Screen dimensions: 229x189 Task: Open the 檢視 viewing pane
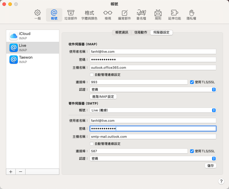[108, 15]
